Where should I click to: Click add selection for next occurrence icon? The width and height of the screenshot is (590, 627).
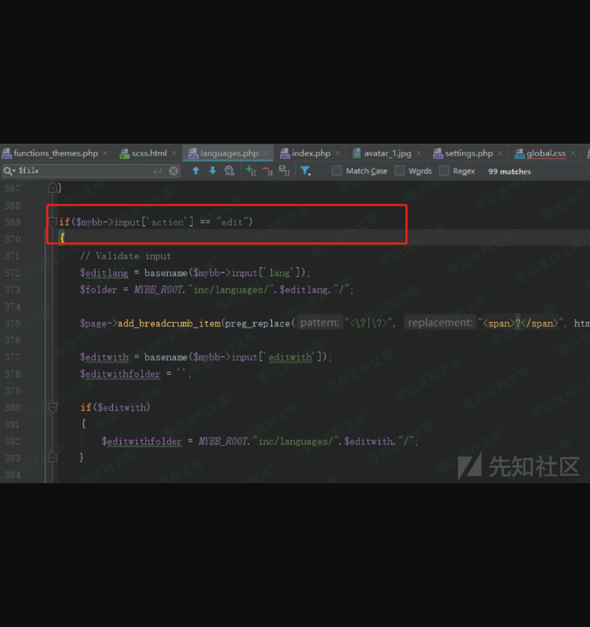click(x=250, y=171)
